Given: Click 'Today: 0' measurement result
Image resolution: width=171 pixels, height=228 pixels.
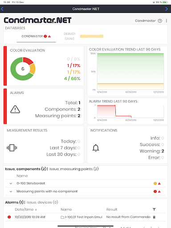Looking at the screenshot, I should 70,141.
